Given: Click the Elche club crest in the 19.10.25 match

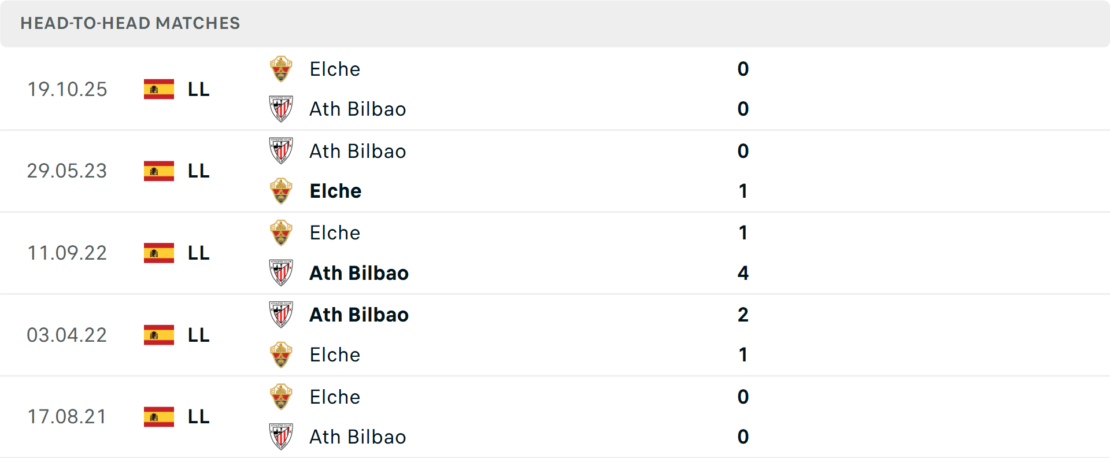Looking at the screenshot, I should coord(282,69).
